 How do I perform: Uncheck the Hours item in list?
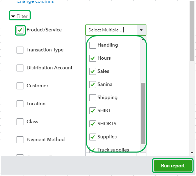point(93,58)
